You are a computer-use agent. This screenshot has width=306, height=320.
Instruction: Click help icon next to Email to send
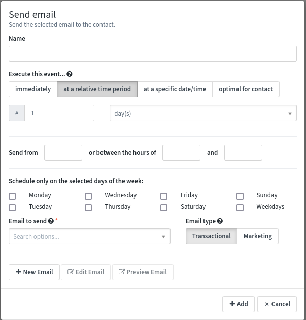51,221
